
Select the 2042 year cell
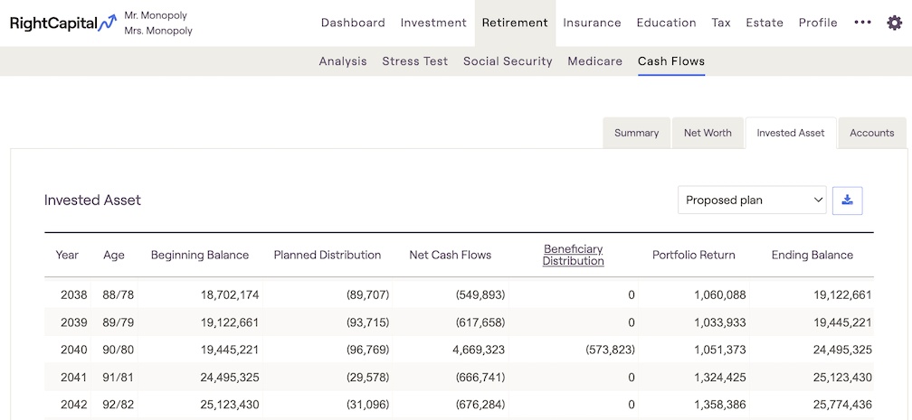pyautogui.click(x=74, y=405)
